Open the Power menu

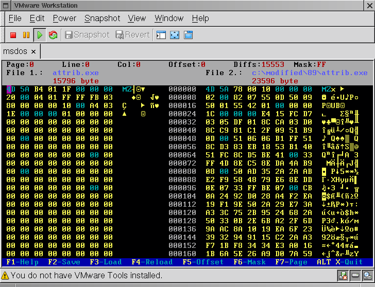click(x=64, y=19)
